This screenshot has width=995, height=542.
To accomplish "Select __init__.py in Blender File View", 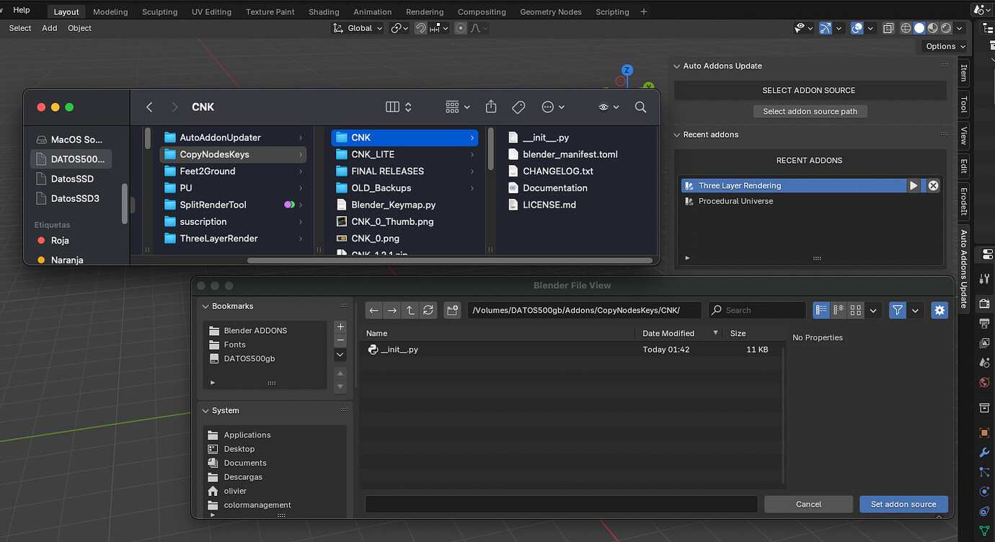I will [x=572, y=350].
